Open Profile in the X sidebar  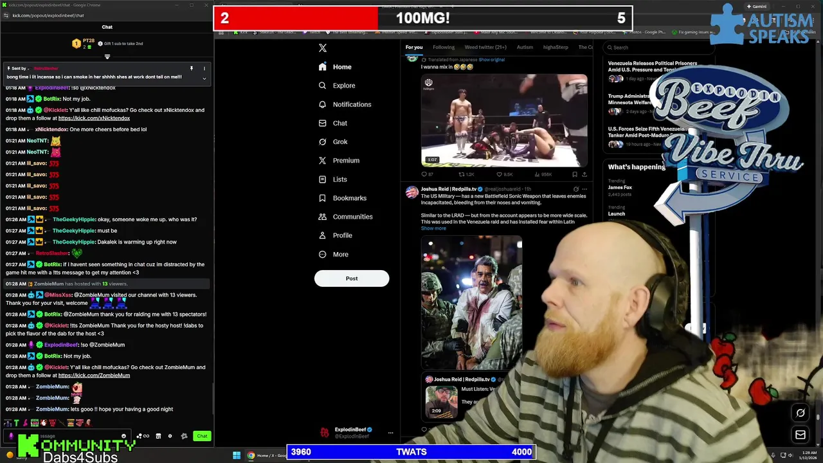335,235
